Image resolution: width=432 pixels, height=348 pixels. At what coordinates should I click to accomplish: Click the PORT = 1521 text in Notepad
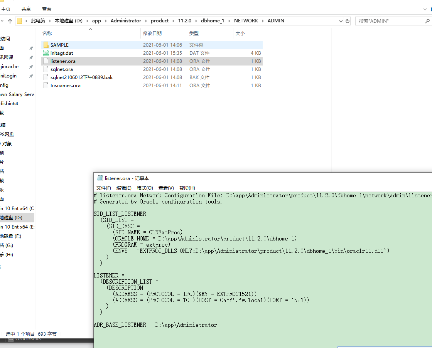point(287,300)
